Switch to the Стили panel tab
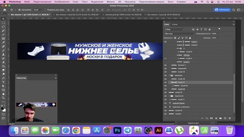244x137 pixels. (175, 24)
